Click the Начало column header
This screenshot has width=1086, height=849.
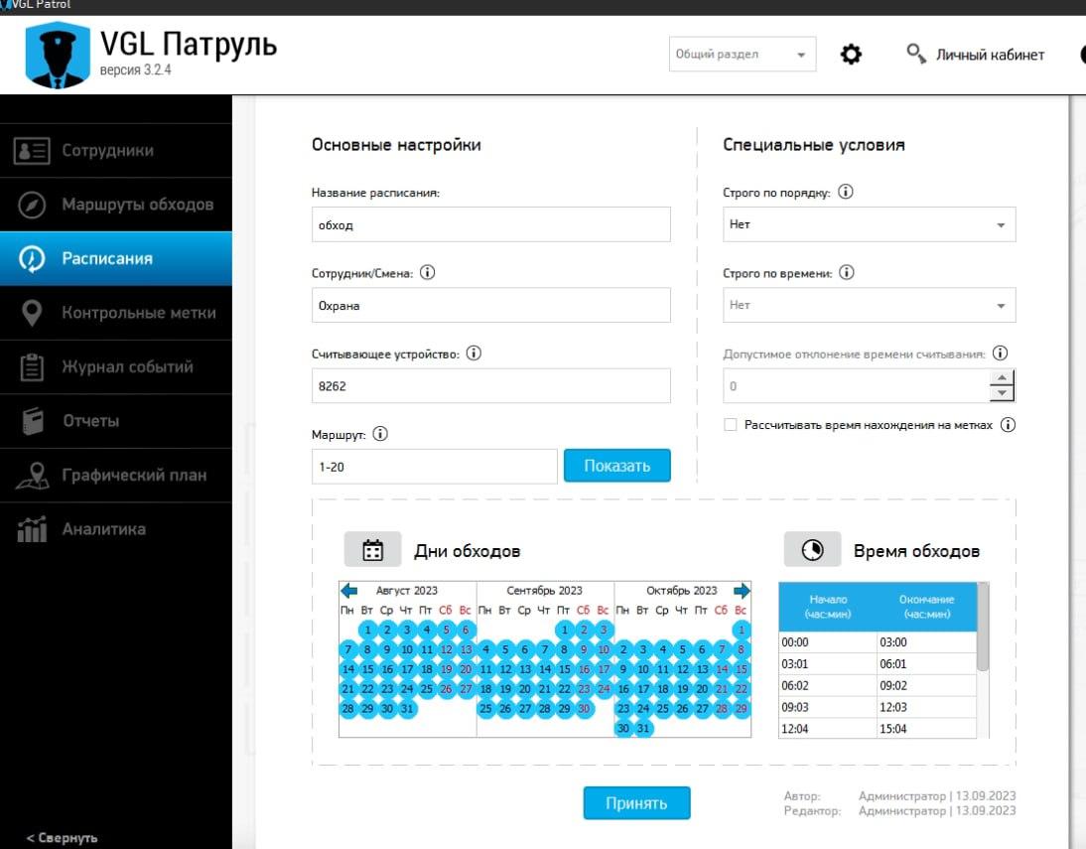(828, 607)
